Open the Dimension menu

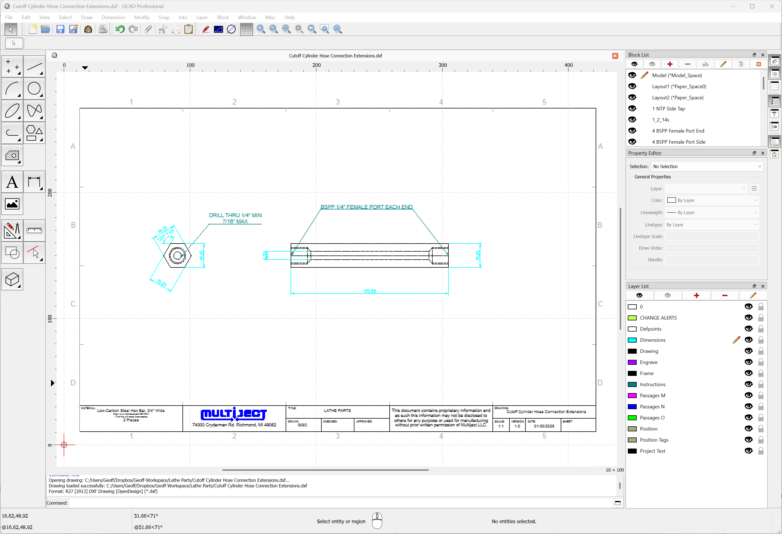[x=113, y=17]
